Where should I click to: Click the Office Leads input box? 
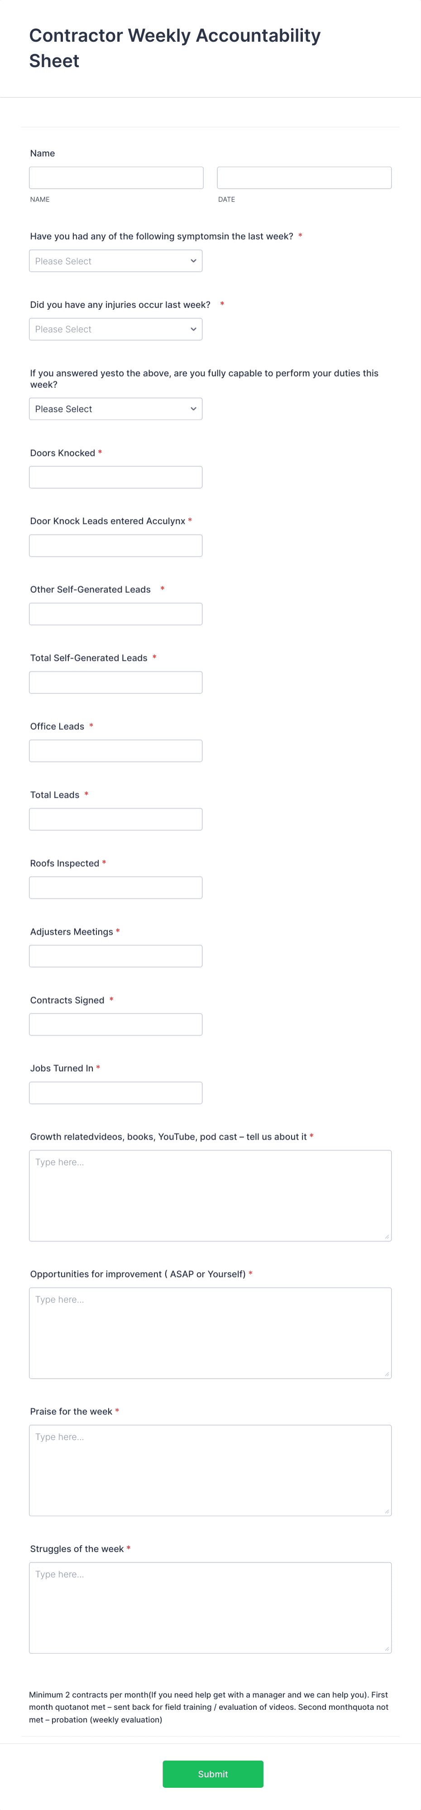(x=116, y=750)
